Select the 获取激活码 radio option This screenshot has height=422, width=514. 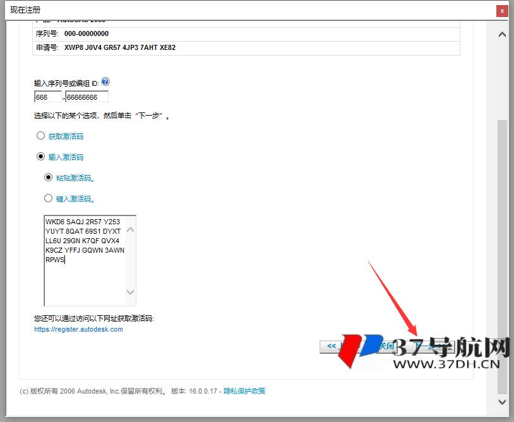pyautogui.click(x=41, y=136)
